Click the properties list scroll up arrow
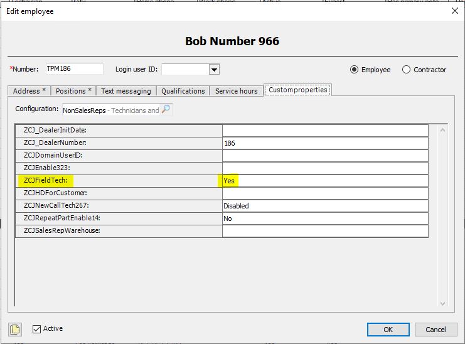Viewport: 465px width, 344px height. pyautogui.click(x=442, y=130)
